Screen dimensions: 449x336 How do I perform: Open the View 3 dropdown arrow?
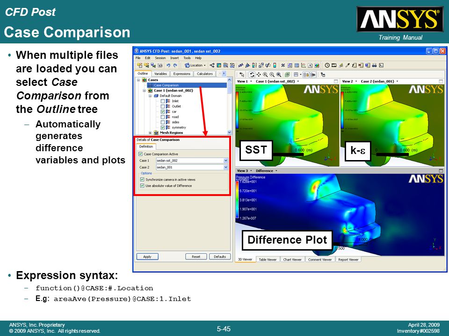(251, 171)
